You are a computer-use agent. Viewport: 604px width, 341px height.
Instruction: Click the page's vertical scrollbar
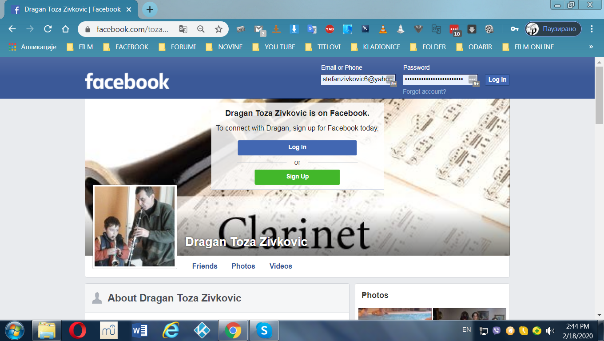click(599, 95)
